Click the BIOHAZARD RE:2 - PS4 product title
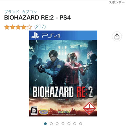Image resolution: width=126 pixels, height=127 pixels. pos(37,18)
